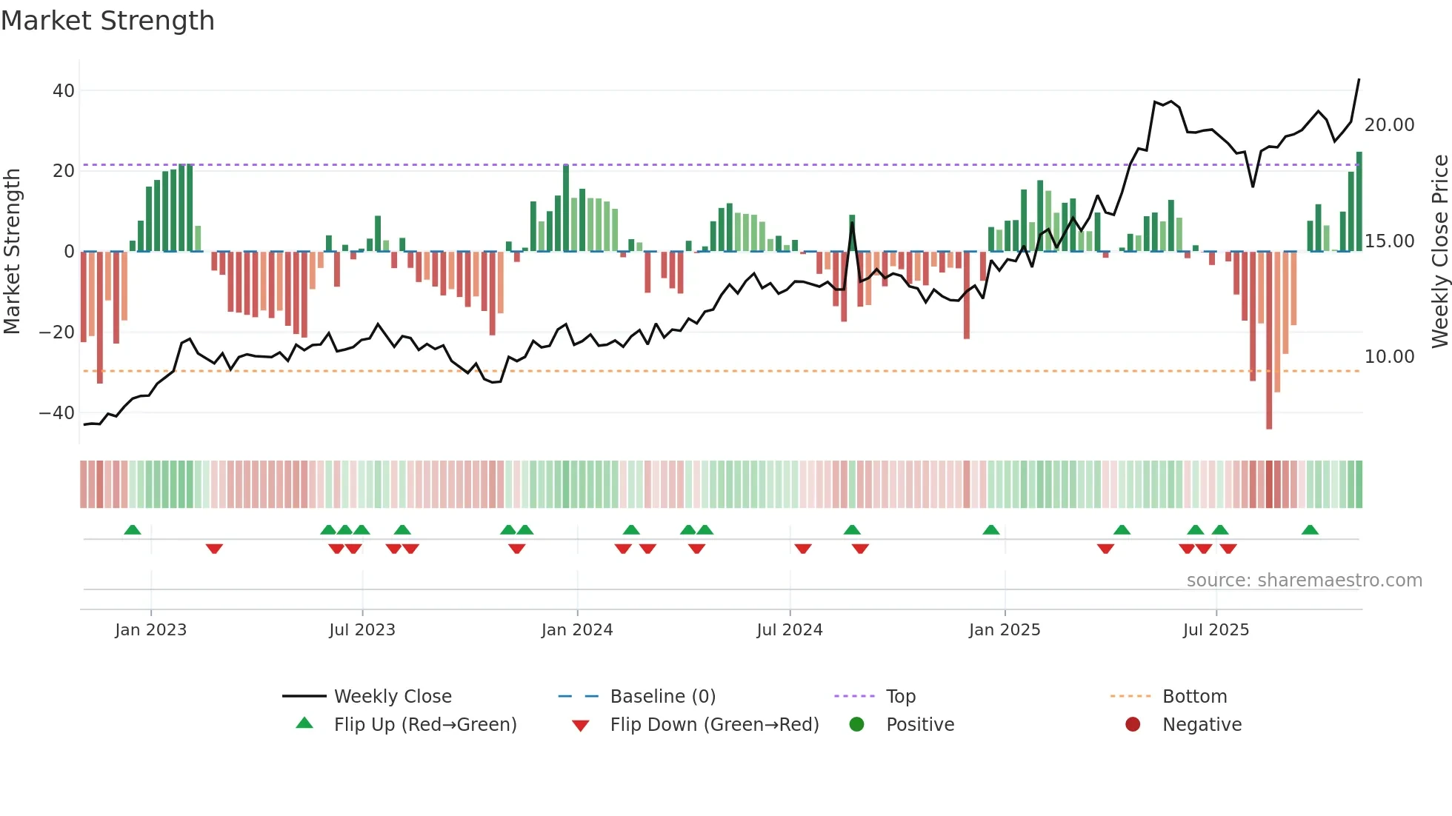Image resolution: width=1452 pixels, height=816 pixels.
Task: Click the Flip Down red triangle legend icon
Action: coord(581,726)
